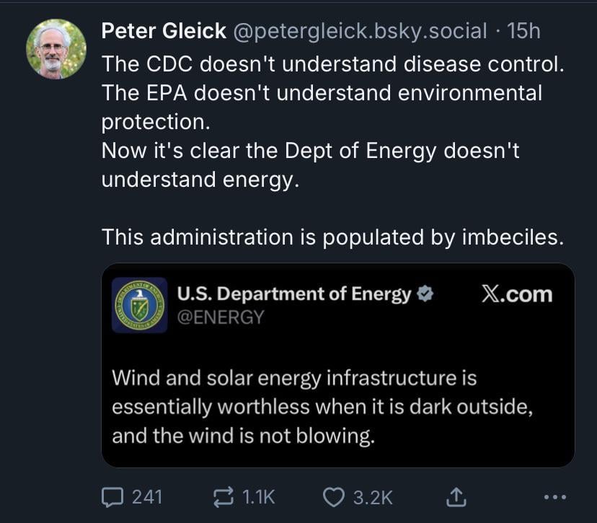Like the post with the heart icon
Image resolution: width=597 pixels, height=523 pixels.
334,498
